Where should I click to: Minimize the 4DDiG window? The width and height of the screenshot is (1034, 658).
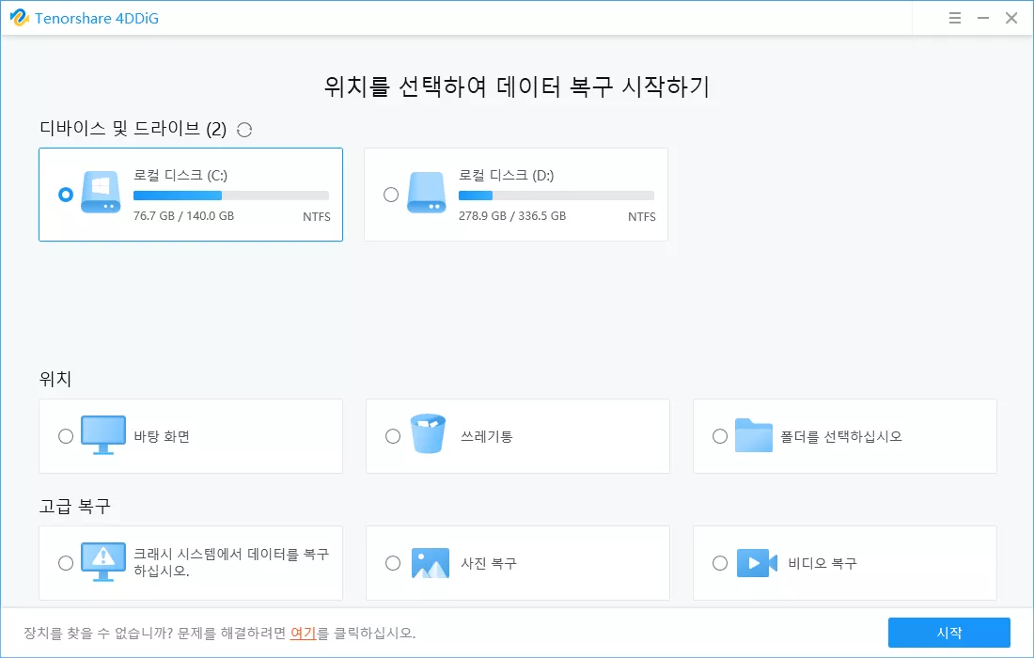982,19
